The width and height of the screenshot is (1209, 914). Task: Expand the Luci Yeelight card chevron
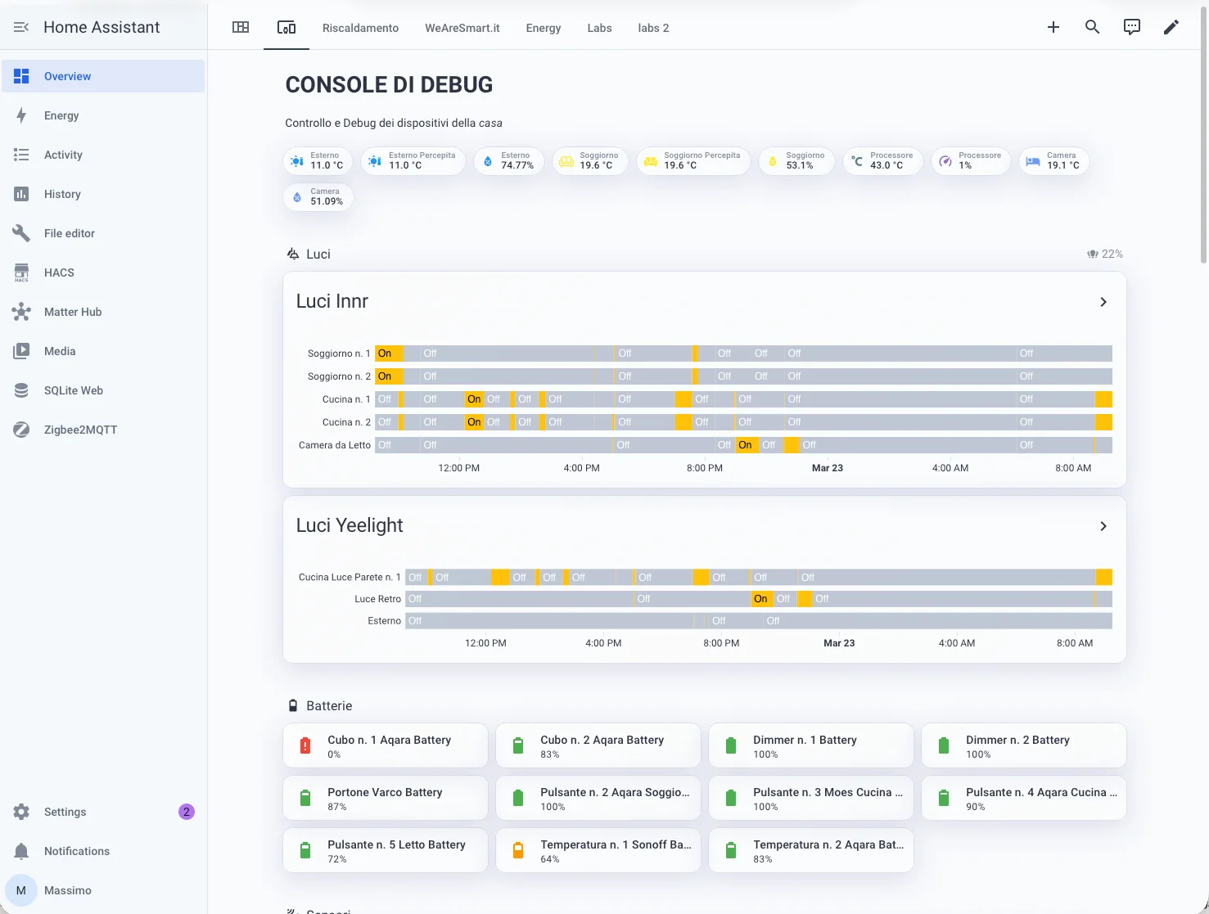click(x=1103, y=526)
